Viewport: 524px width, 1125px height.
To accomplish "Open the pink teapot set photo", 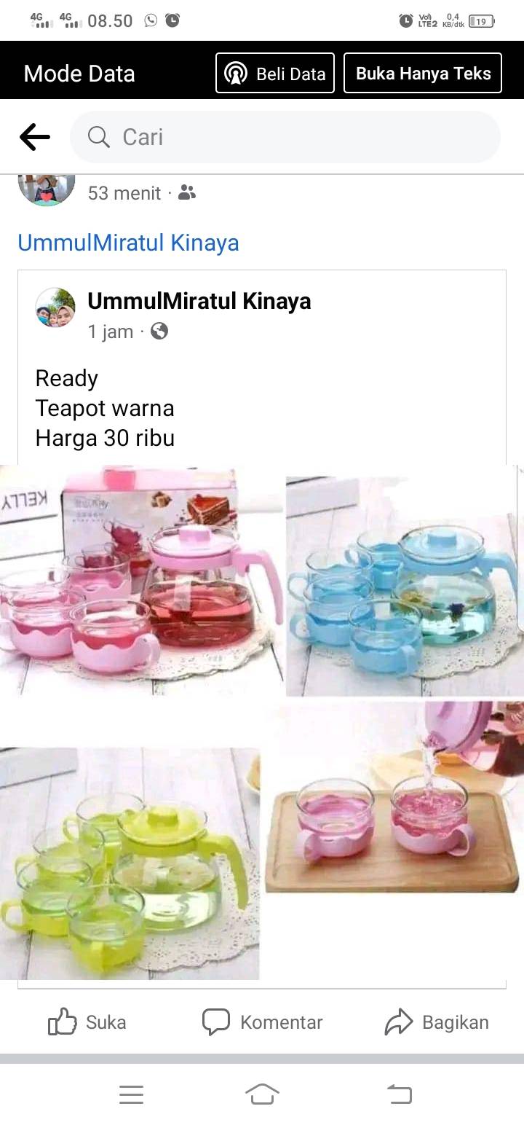I will 141,580.
